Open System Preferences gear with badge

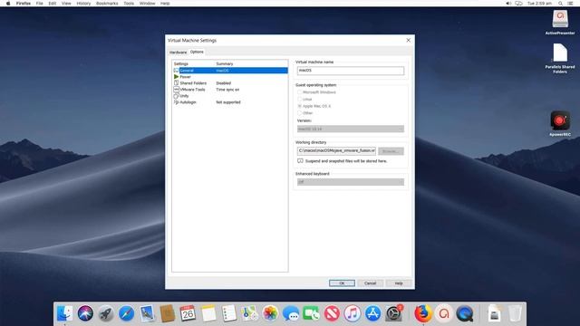[393, 313]
